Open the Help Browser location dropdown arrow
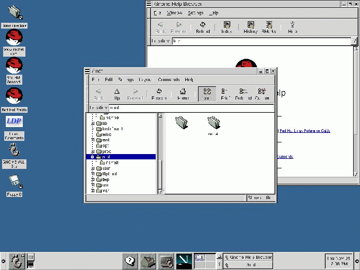 tap(354, 41)
